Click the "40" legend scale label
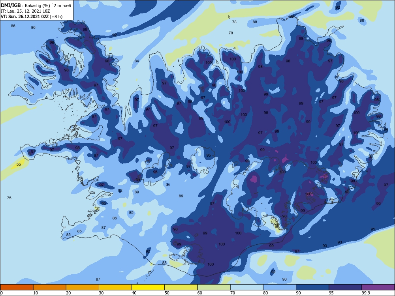 pyautogui.click(x=134, y=293)
